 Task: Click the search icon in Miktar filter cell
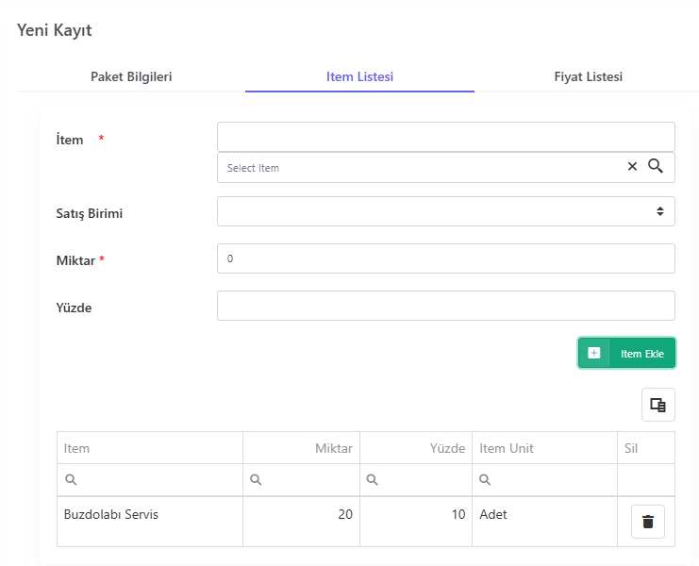click(x=256, y=479)
